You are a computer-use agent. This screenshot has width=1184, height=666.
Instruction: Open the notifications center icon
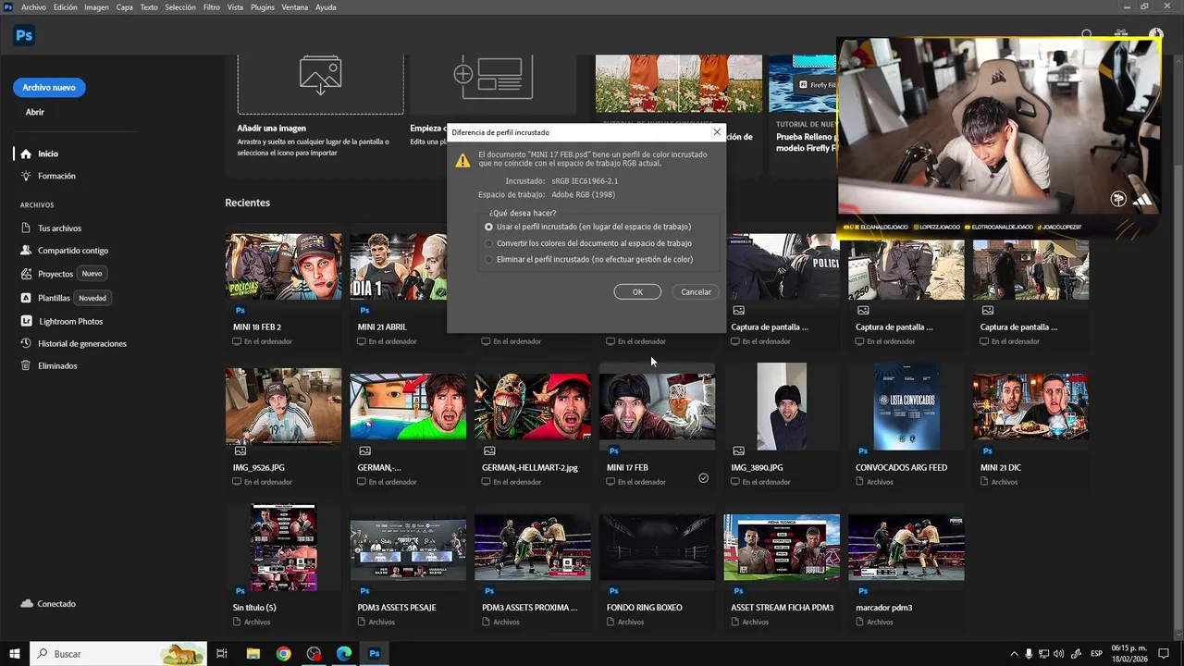point(1164,654)
